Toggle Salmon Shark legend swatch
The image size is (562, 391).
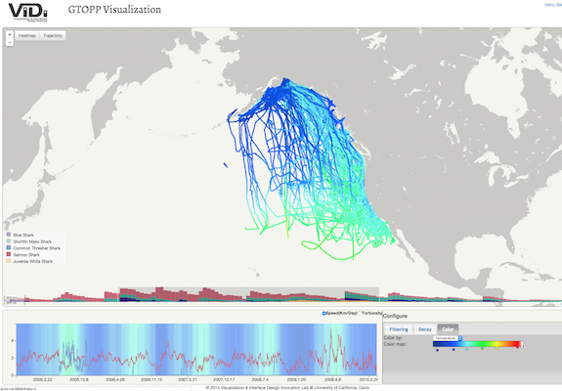click(x=9, y=254)
